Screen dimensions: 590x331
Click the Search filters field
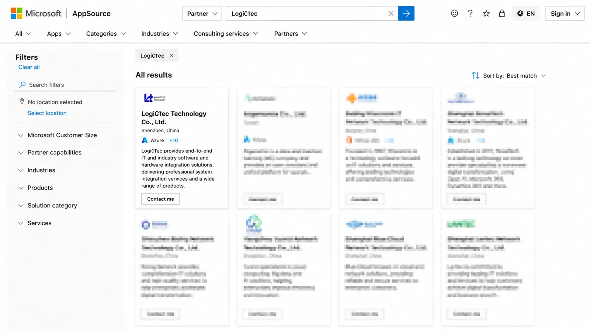click(x=66, y=85)
